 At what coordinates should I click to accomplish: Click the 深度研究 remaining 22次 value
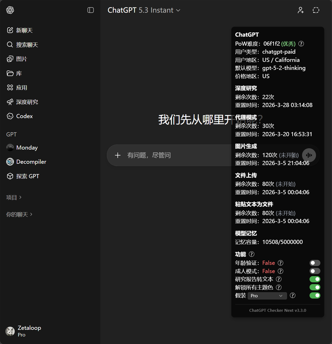pyautogui.click(x=268, y=97)
